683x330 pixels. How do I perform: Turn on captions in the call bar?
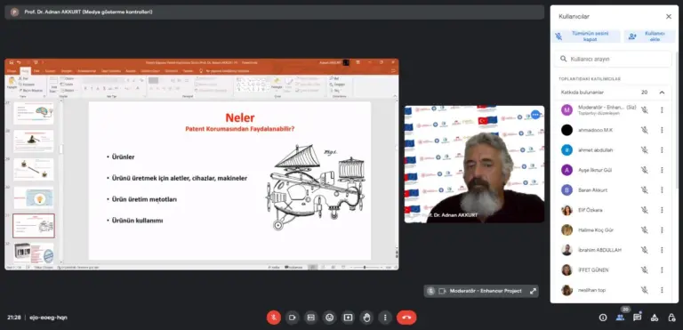310,318
